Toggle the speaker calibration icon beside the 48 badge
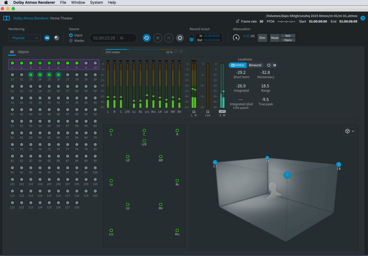 click(56, 38)
